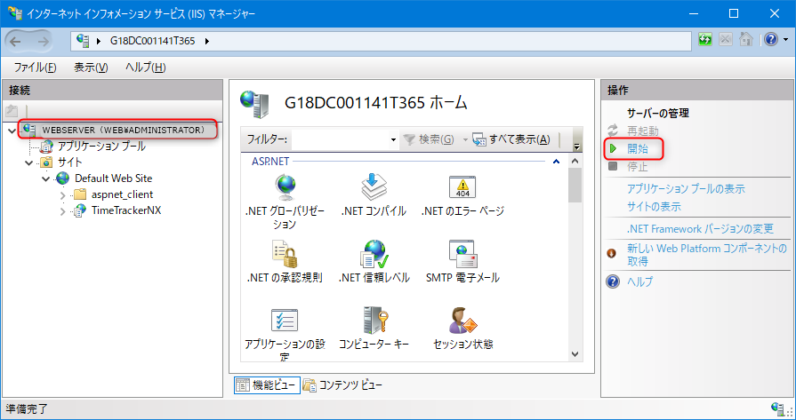Expand the TimeTrackerNX application node

(x=63, y=211)
